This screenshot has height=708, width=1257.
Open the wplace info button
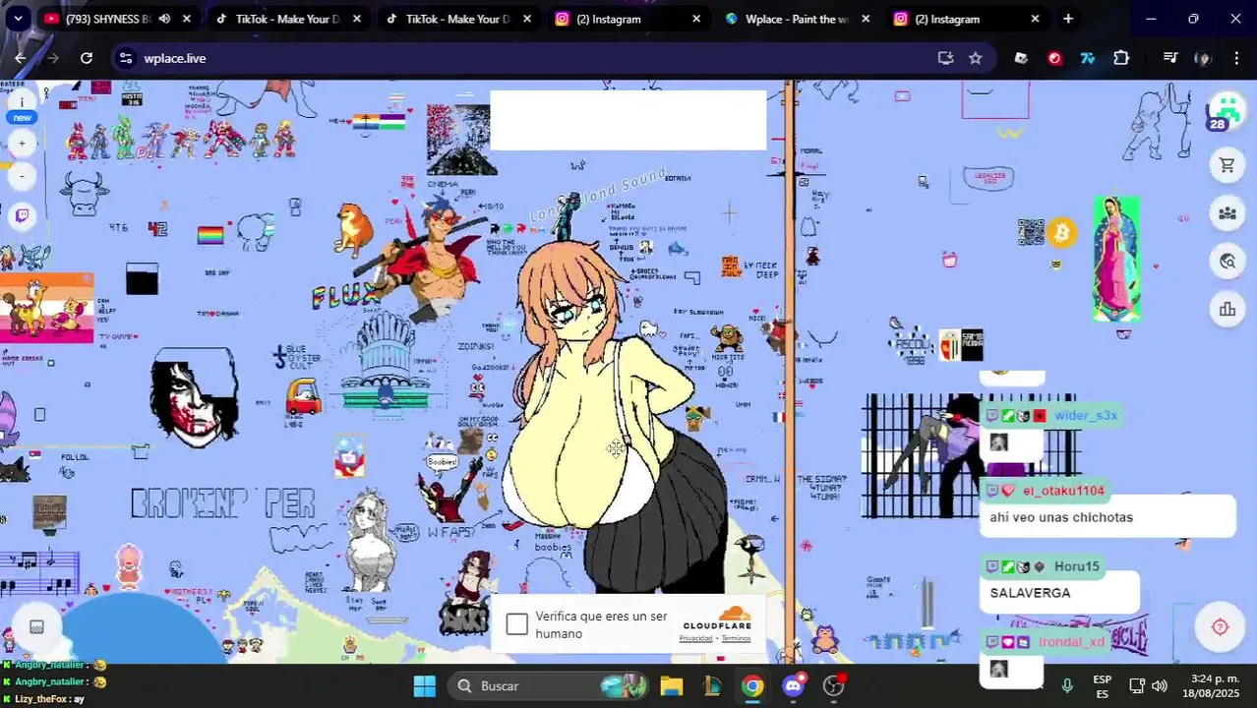click(22, 102)
